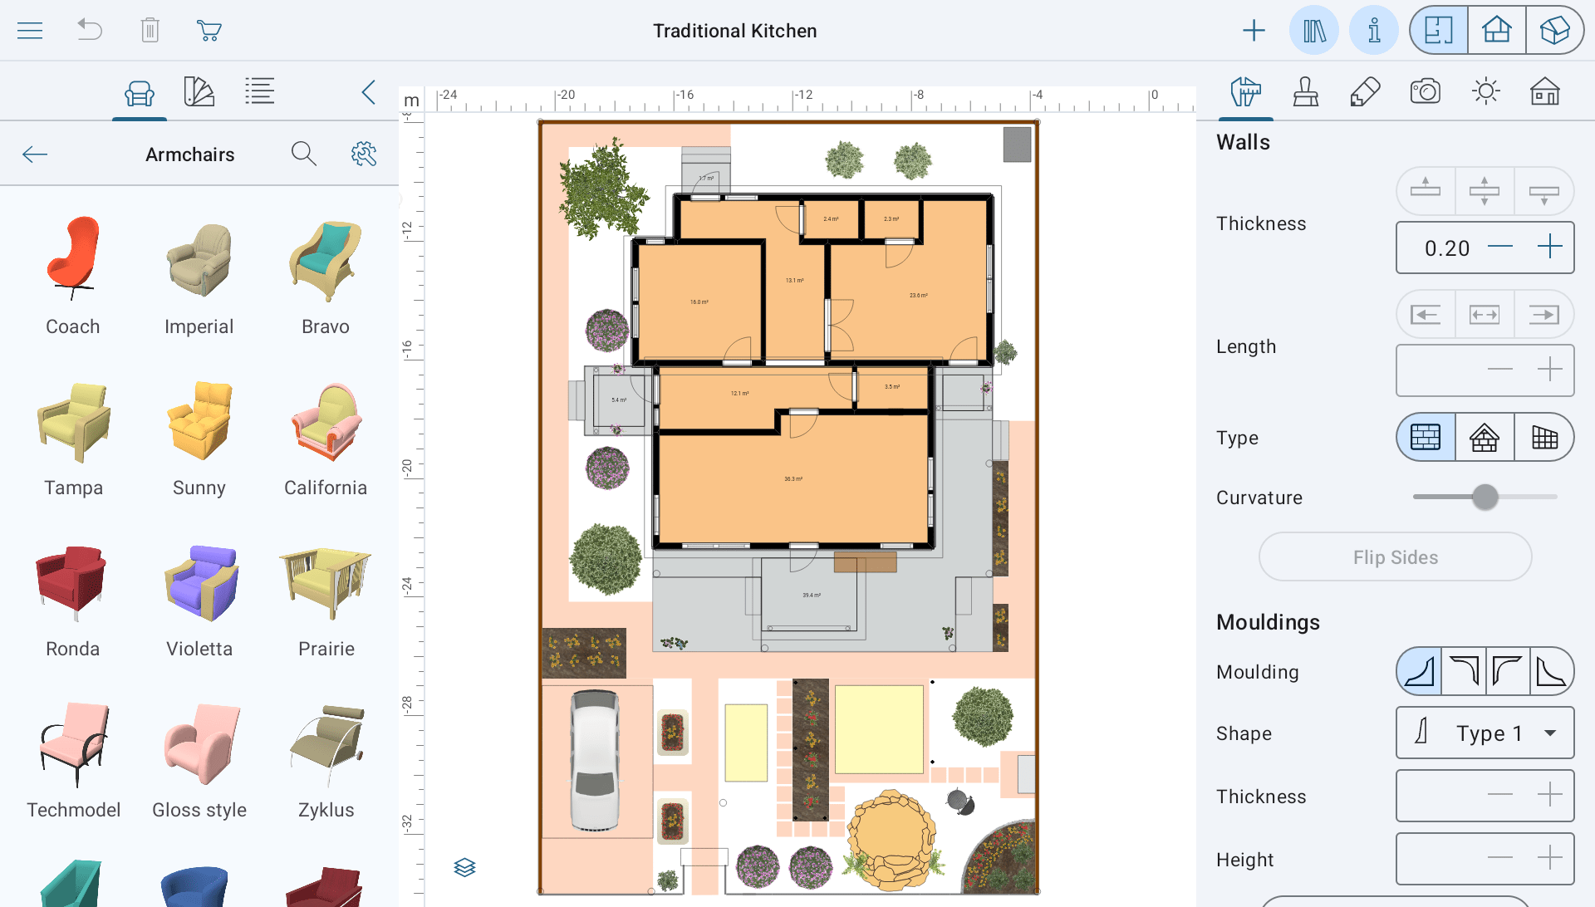1595x907 pixels.
Task: Search within Armchairs library
Action: point(304,154)
